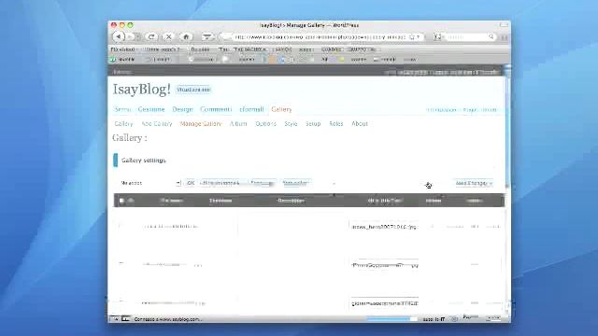
Task: Switch to the Album subpage
Action: (238, 124)
